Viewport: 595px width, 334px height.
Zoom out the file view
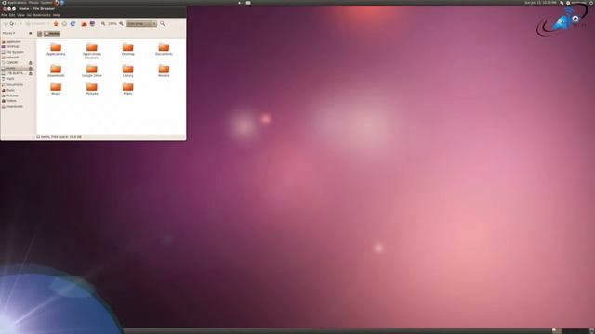[103, 24]
